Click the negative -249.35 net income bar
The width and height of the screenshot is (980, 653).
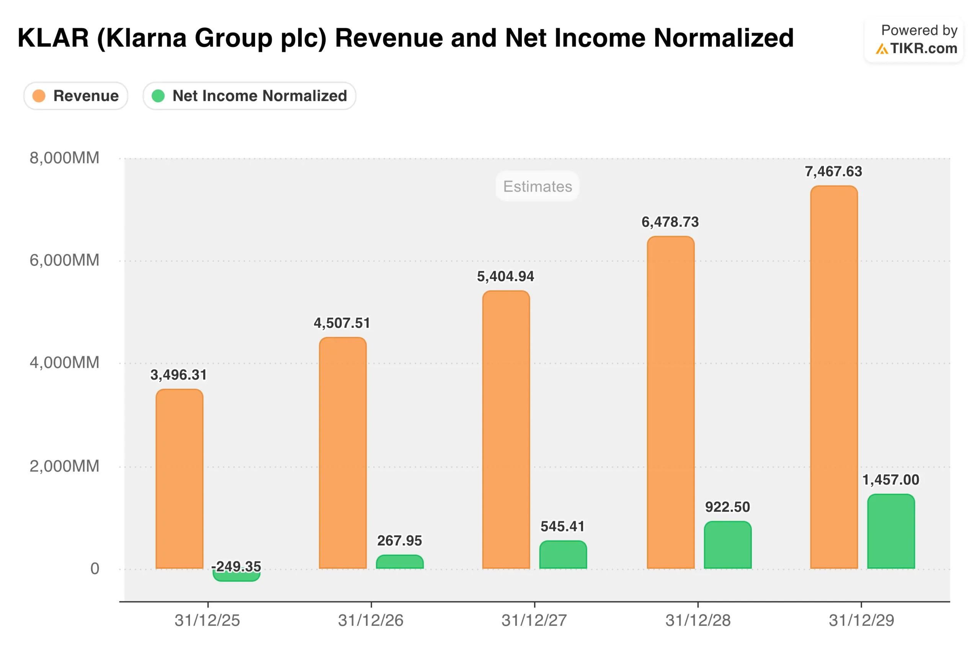pos(236,577)
